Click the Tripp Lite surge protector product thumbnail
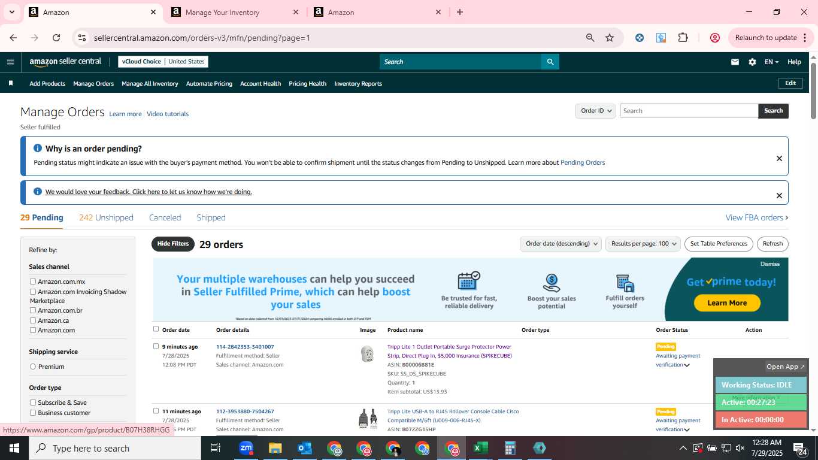This screenshot has height=460, width=818. point(368,354)
